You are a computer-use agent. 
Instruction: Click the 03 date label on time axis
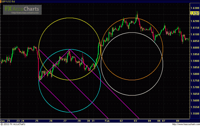click(135, 121)
